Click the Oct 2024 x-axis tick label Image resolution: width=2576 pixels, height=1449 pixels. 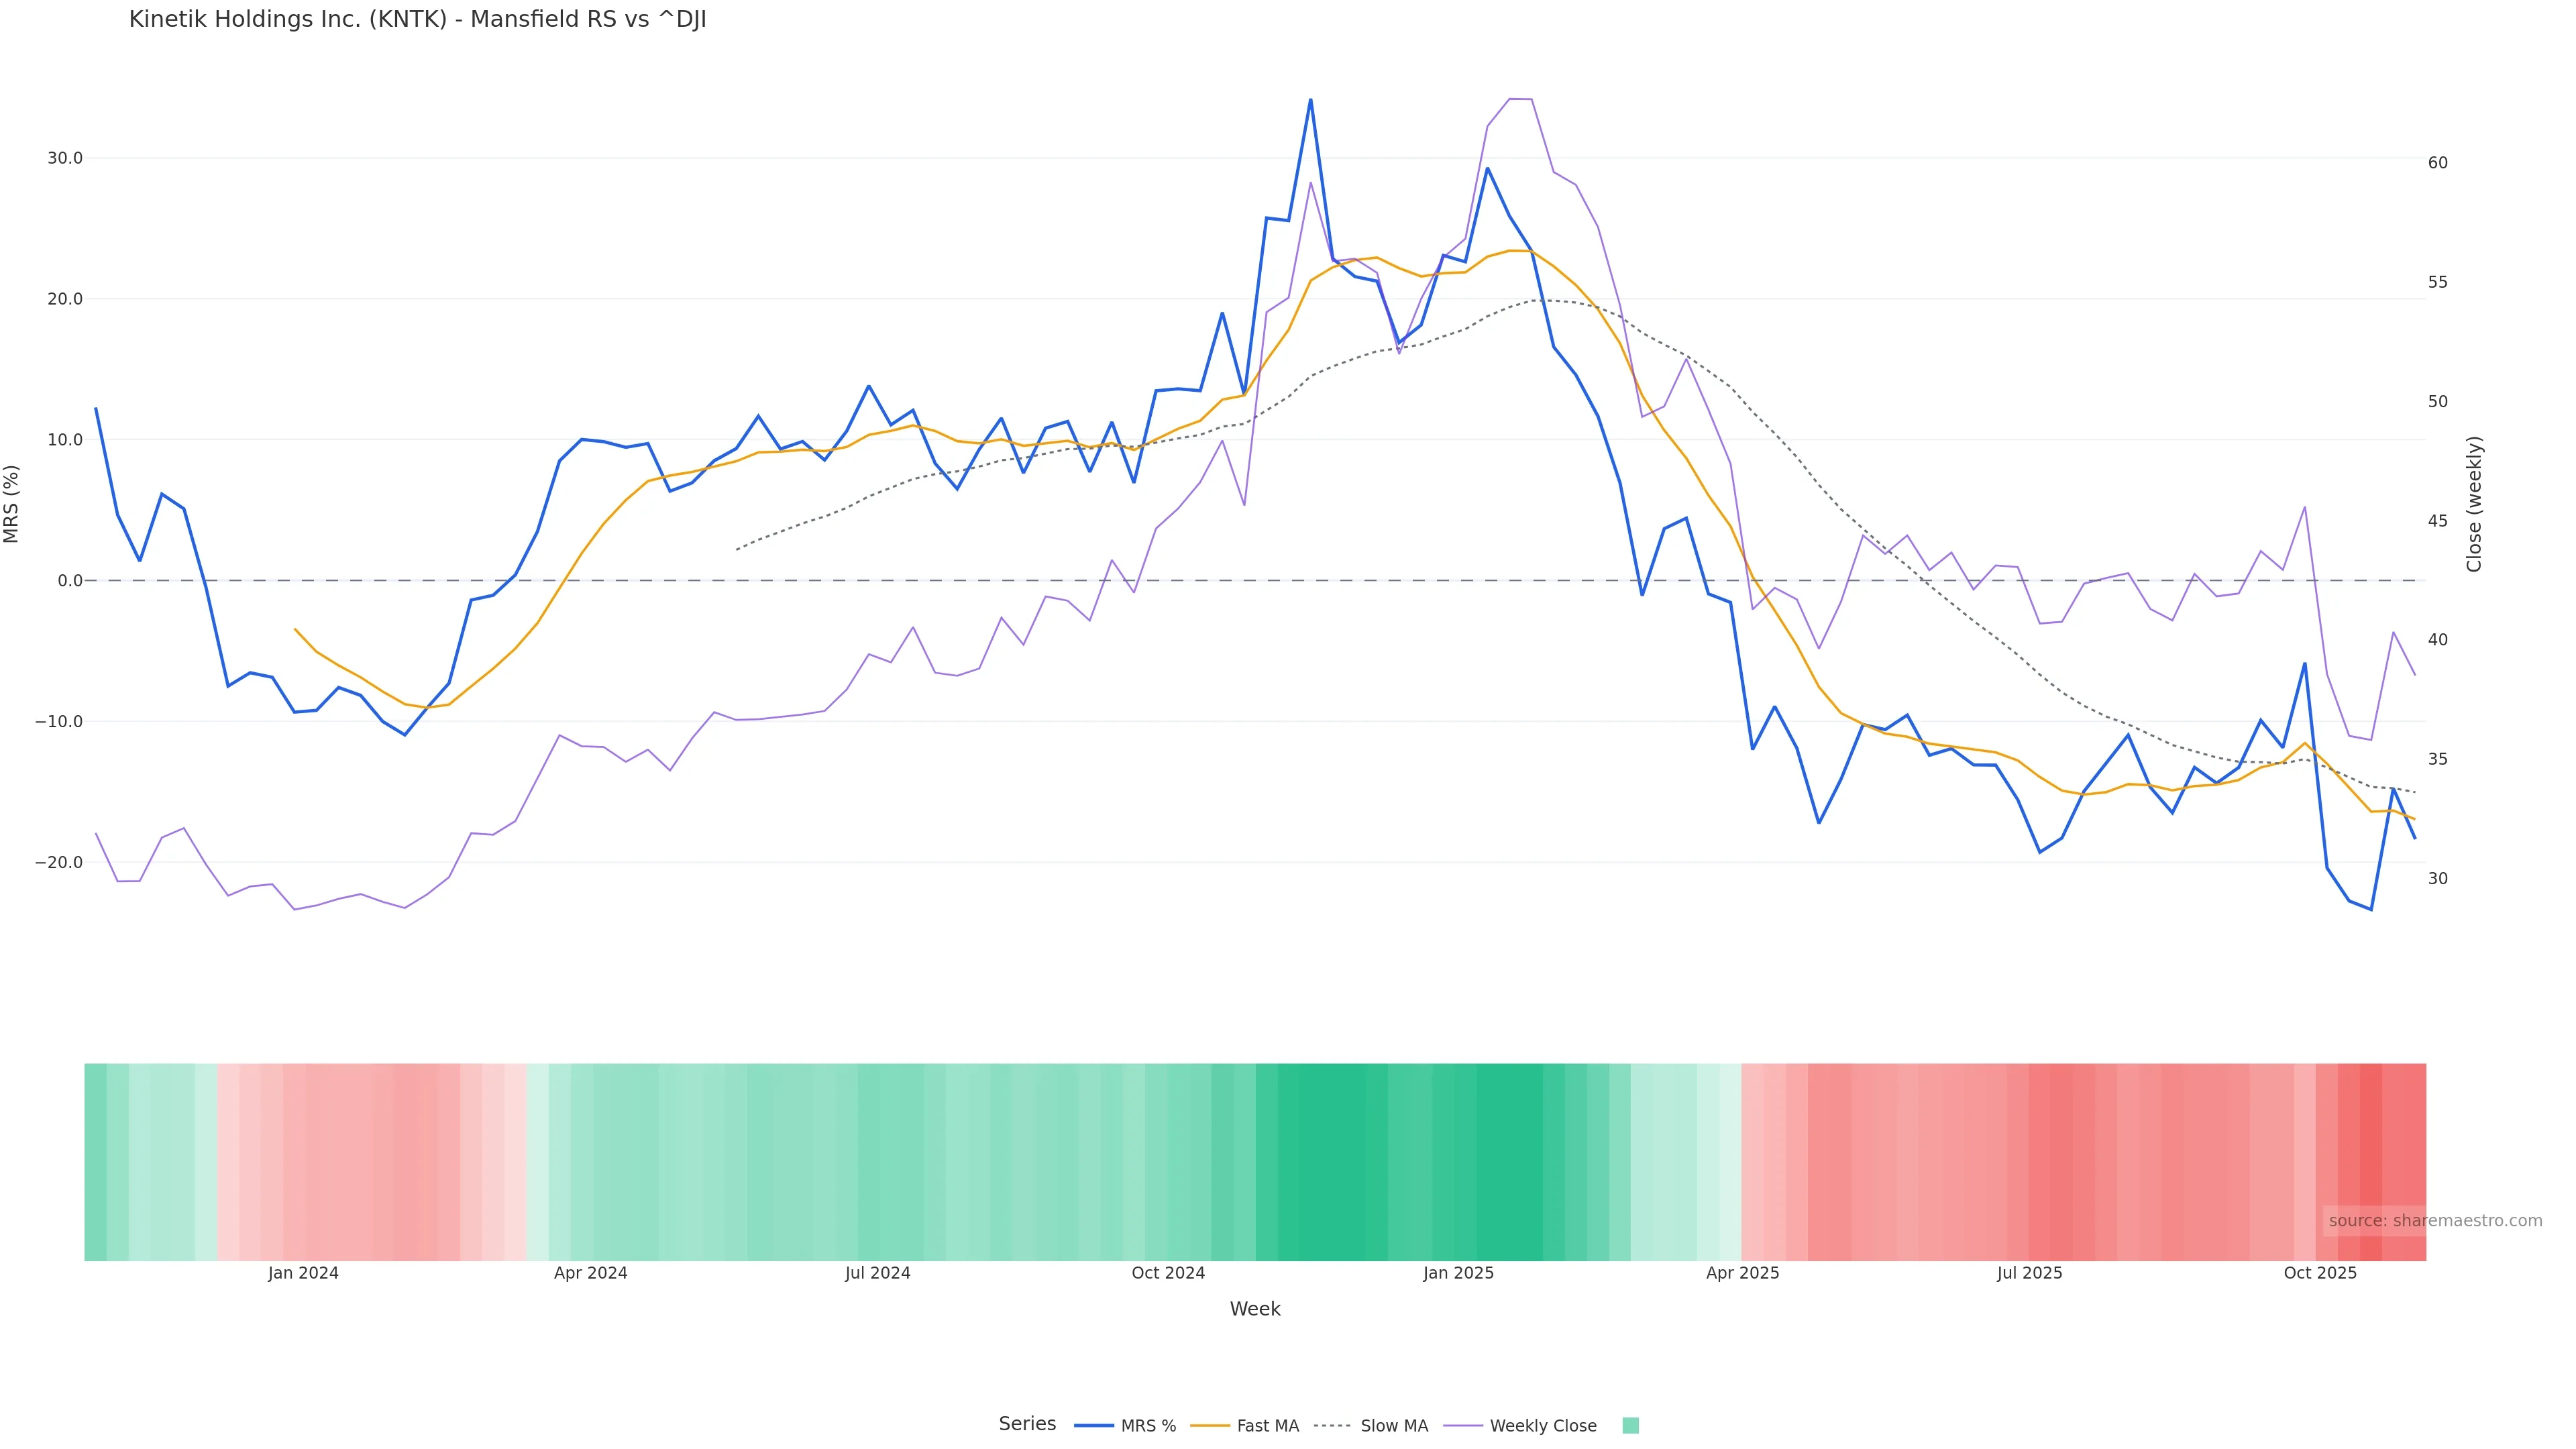(x=1168, y=1273)
